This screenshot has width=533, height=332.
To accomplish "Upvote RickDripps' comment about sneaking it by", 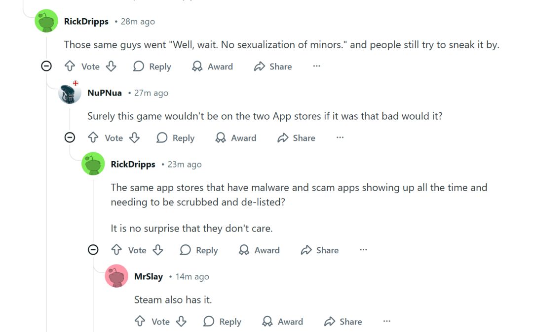I will click(70, 66).
